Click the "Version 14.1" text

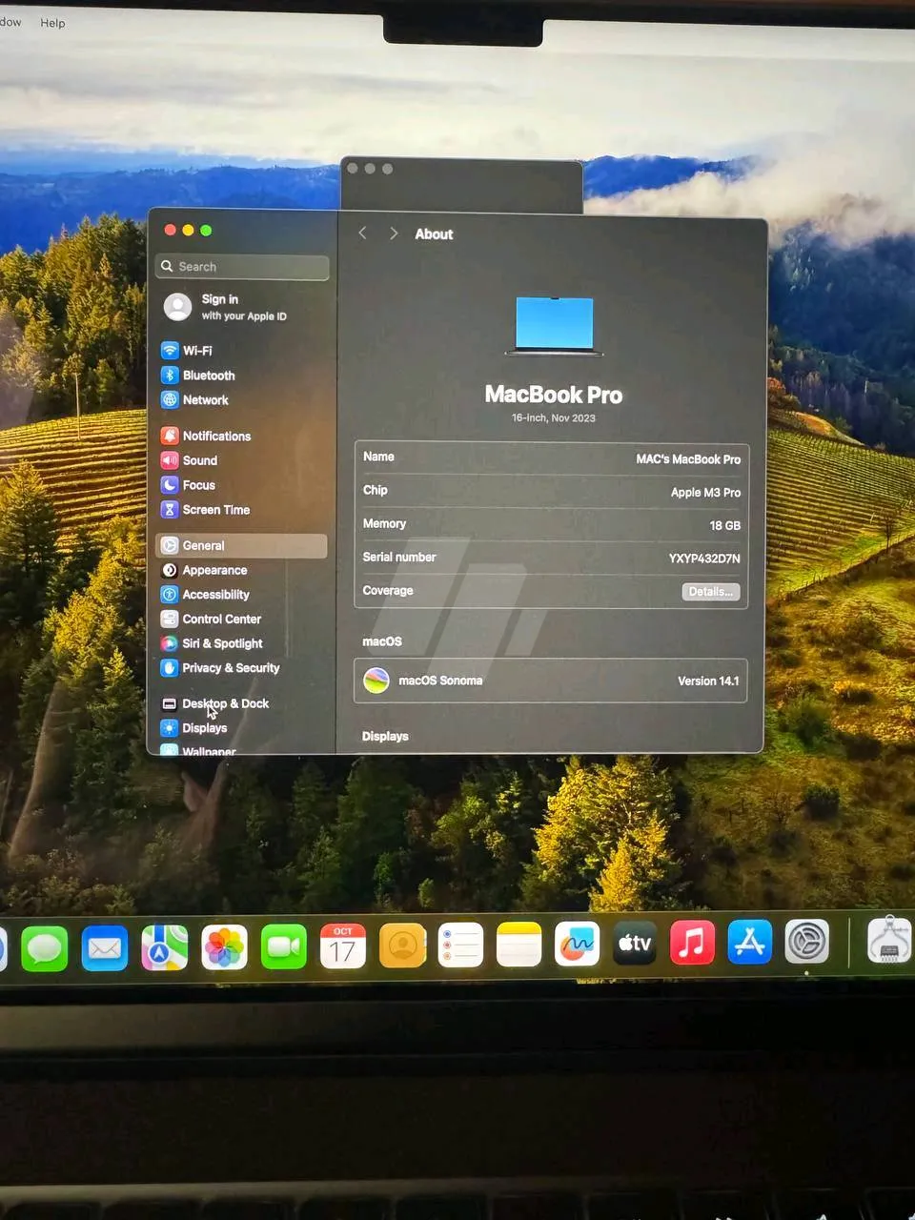[x=708, y=681]
